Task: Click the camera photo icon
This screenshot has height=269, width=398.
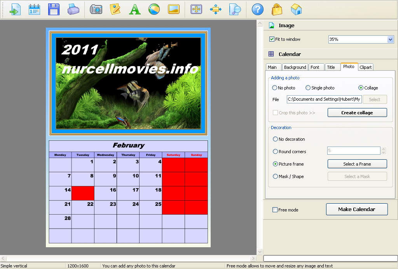Action: (x=96, y=10)
